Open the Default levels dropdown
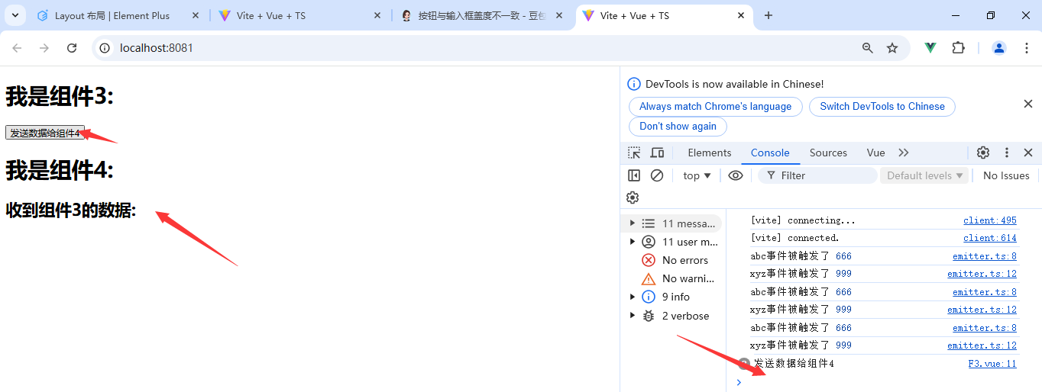The image size is (1042, 392). point(925,175)
